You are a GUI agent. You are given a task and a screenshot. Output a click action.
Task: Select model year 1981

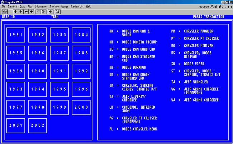[16, 35]
